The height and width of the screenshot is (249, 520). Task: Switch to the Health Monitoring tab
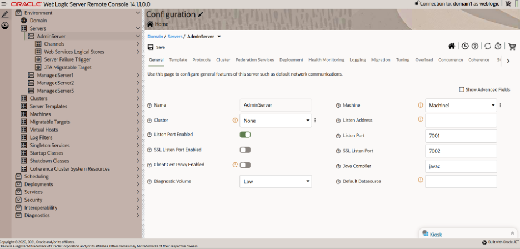coord(326,60)
